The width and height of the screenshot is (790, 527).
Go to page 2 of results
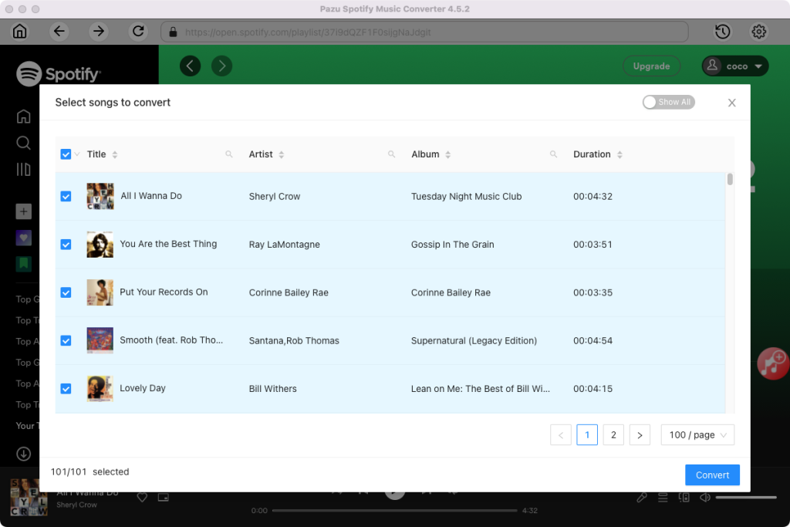[x=613, y=435]
